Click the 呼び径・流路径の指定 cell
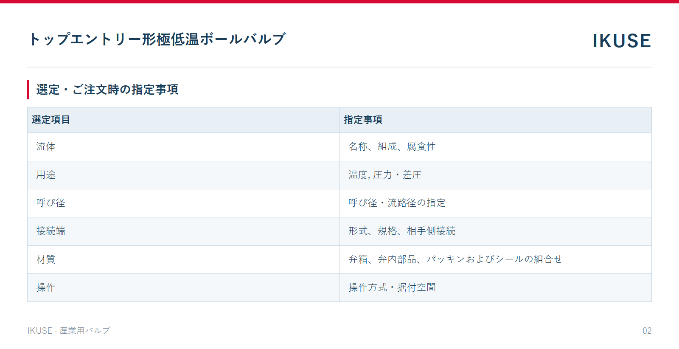 coord(496,203)
